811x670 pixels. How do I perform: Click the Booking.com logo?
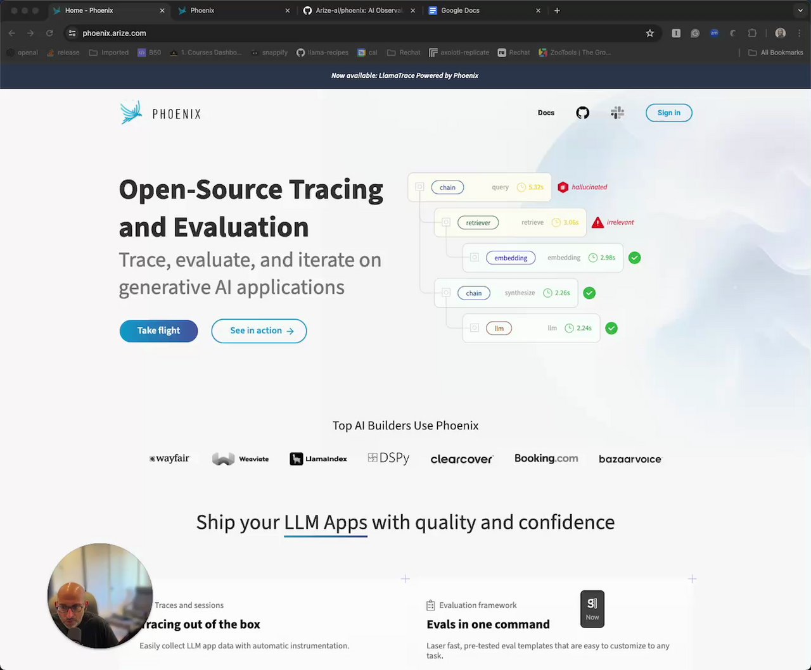pos(546,458)
